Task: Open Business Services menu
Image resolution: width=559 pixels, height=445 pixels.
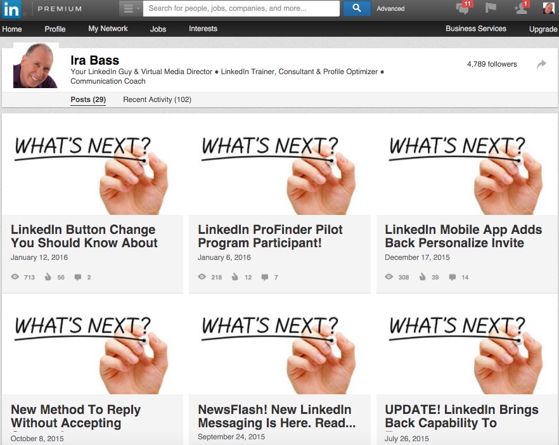Action: [x=476, y=29]
